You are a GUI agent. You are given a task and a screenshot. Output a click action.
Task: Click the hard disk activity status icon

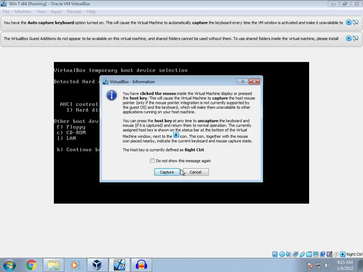[x=275, y=254]
